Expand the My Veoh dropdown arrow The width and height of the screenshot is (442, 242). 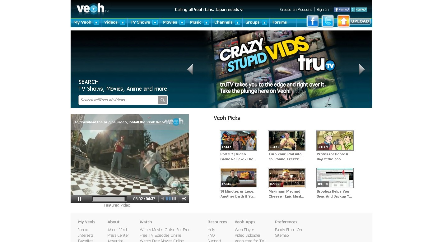click(x=96, y=22)
